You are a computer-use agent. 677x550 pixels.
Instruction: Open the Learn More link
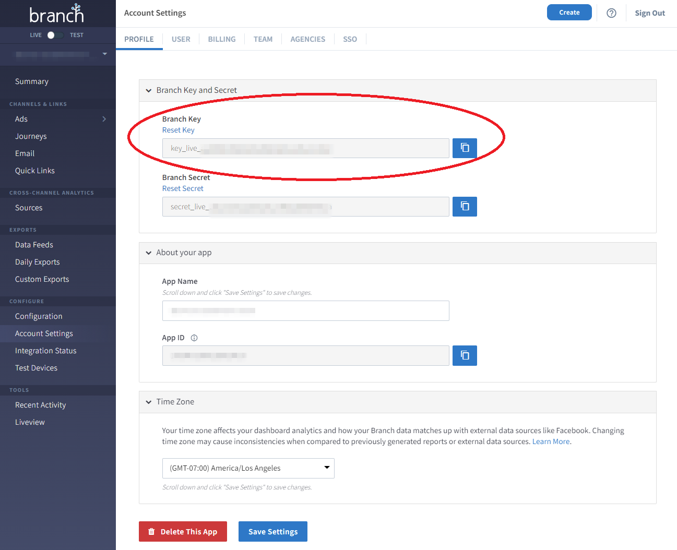[551, 441]
